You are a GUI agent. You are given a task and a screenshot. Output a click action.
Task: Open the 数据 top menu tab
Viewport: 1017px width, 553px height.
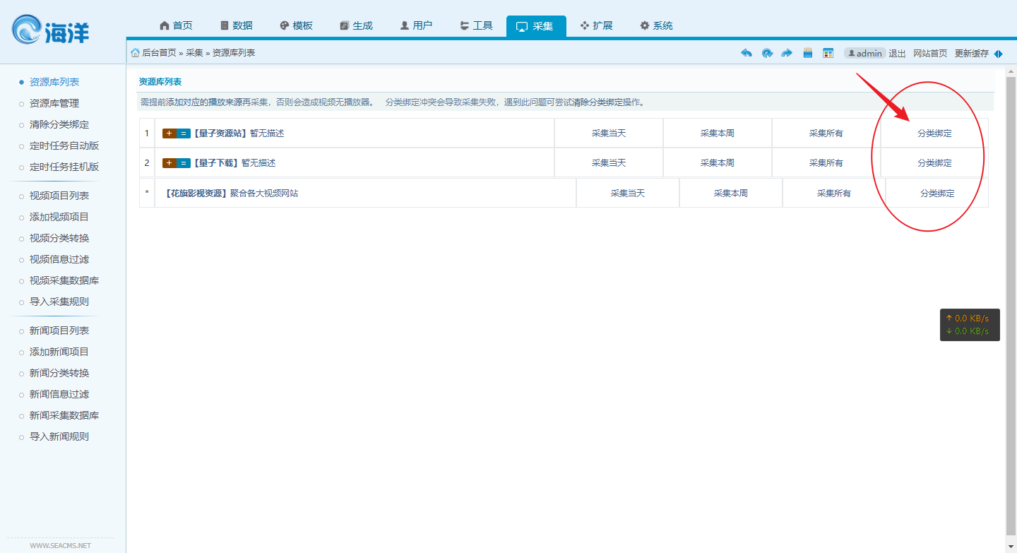point(236,25)
